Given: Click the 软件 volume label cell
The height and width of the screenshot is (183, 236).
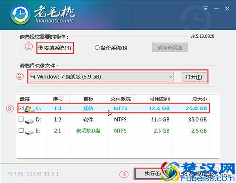Looking at the screenshot, I should pyautogui.click(x=88, y=120).
